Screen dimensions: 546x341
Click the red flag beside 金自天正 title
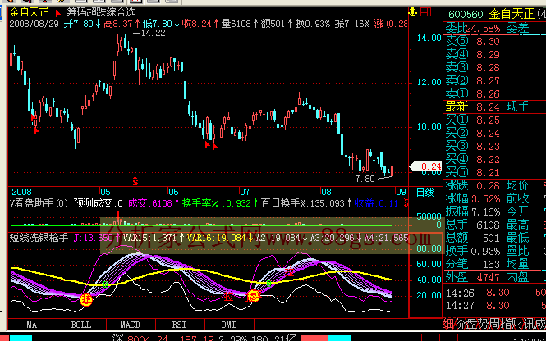(57, 13)
